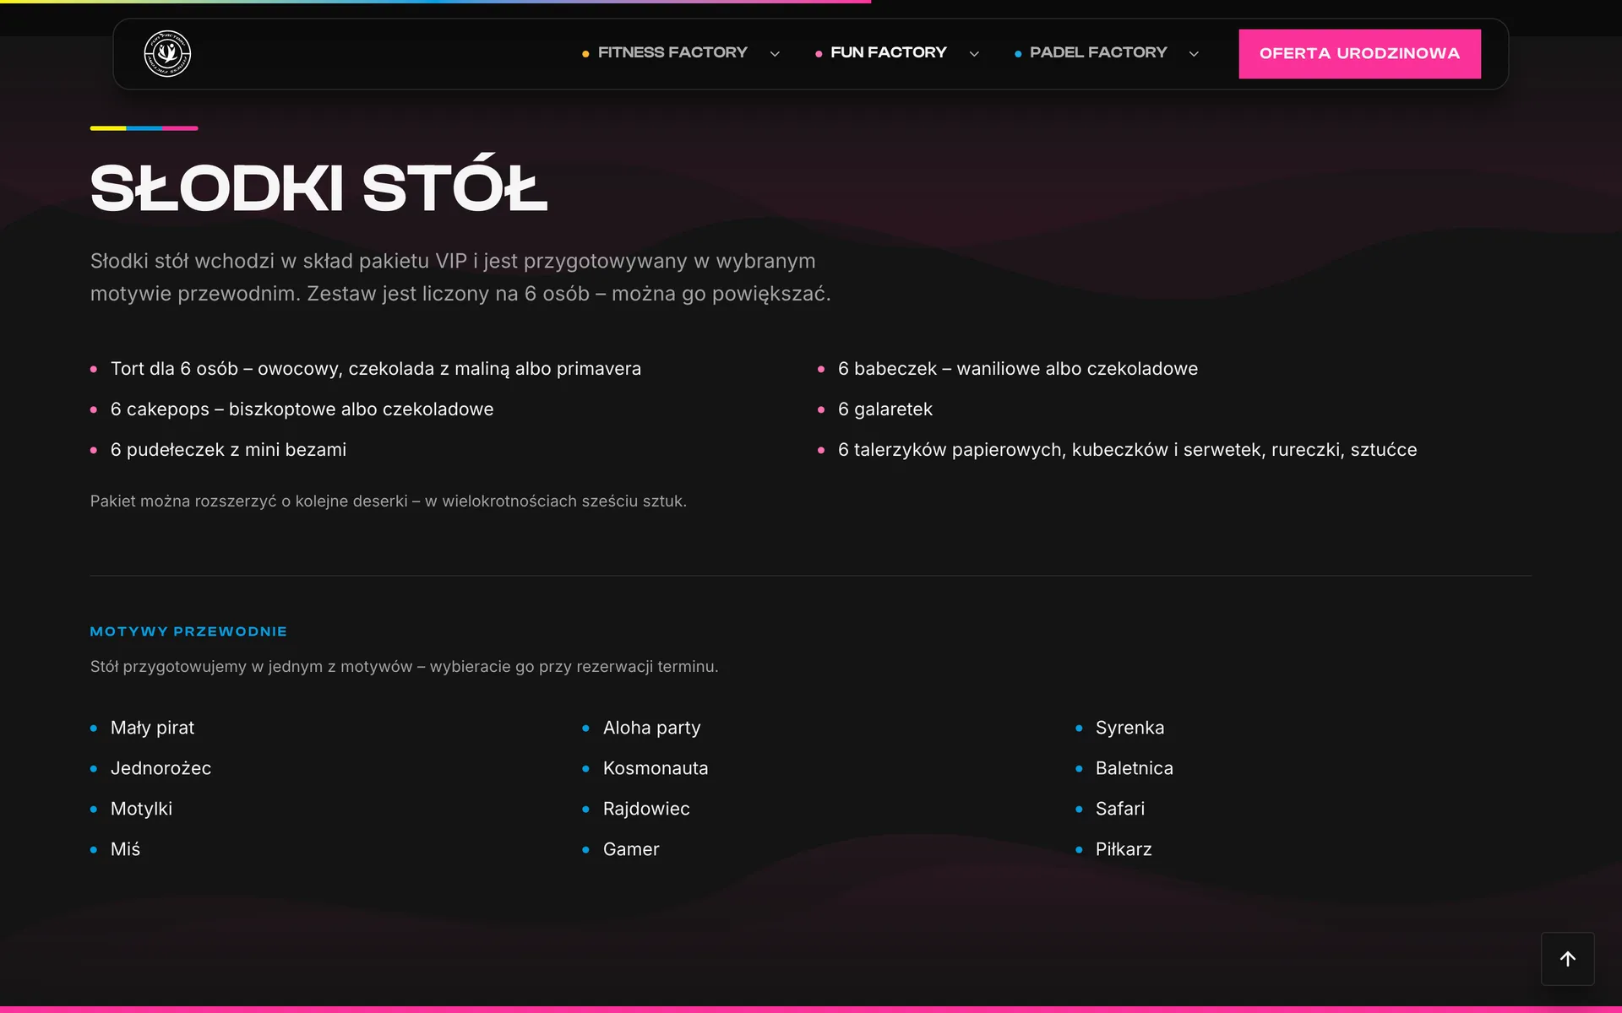Expand the chevron beside Fun Factory
The height and width of the screenshot is (1013, 1622).
pyautogui.click(x=974, y=54)
